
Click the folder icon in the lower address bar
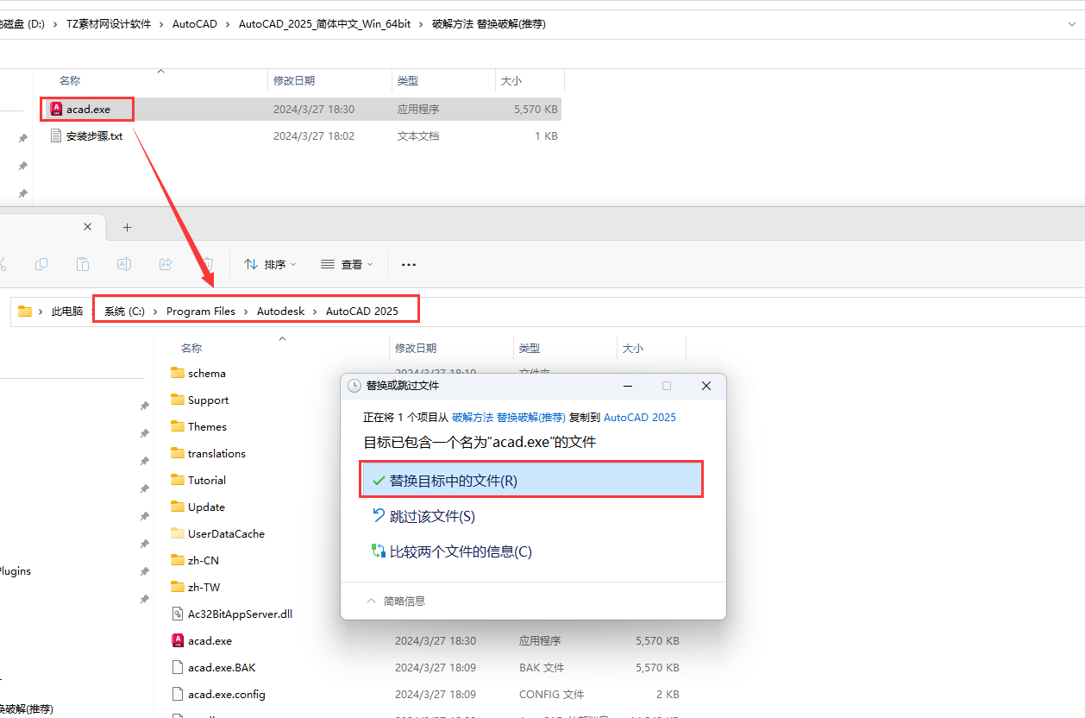point(25,311)
